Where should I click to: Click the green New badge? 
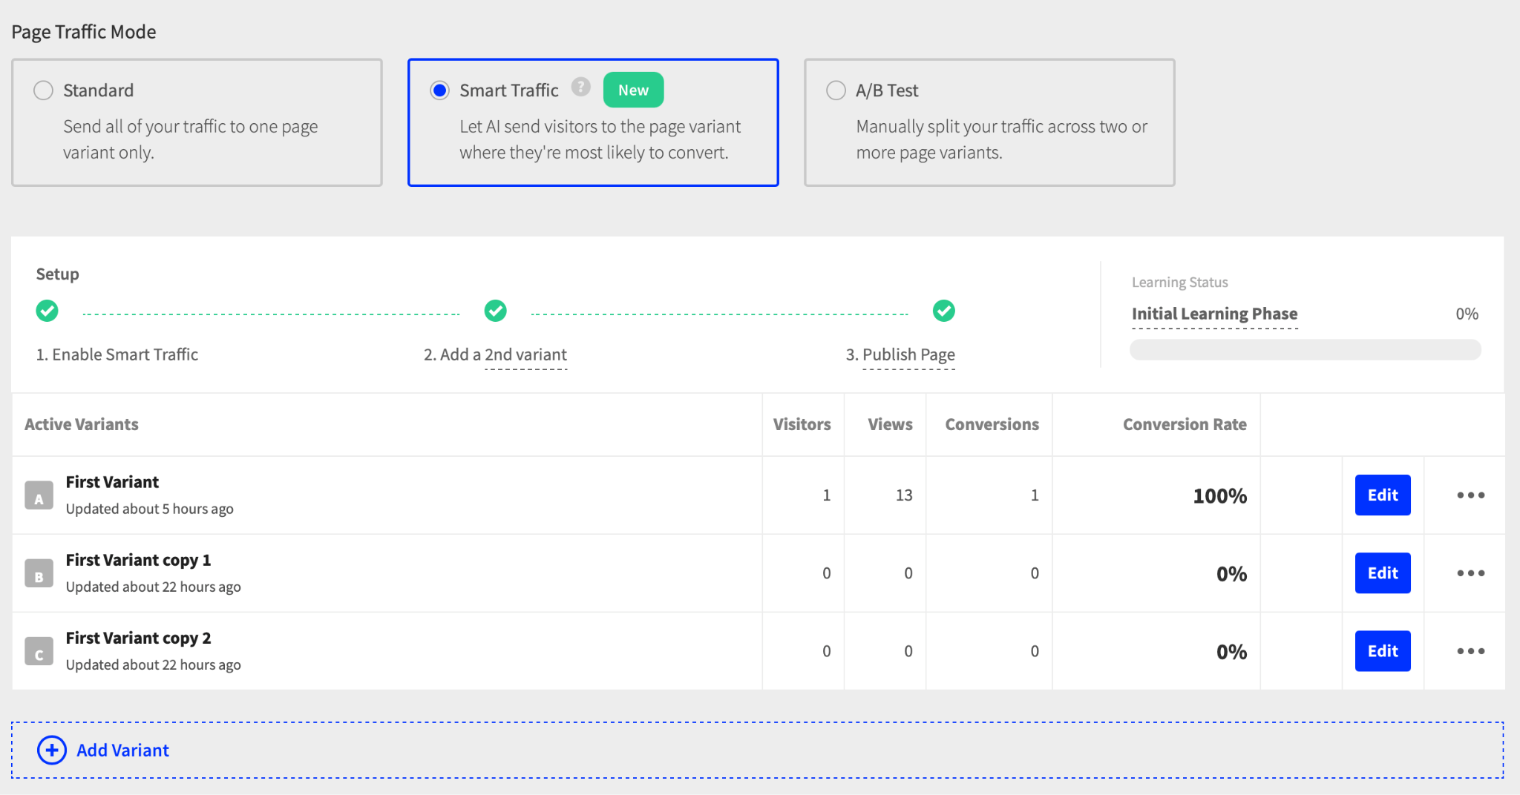click(632, 90)
